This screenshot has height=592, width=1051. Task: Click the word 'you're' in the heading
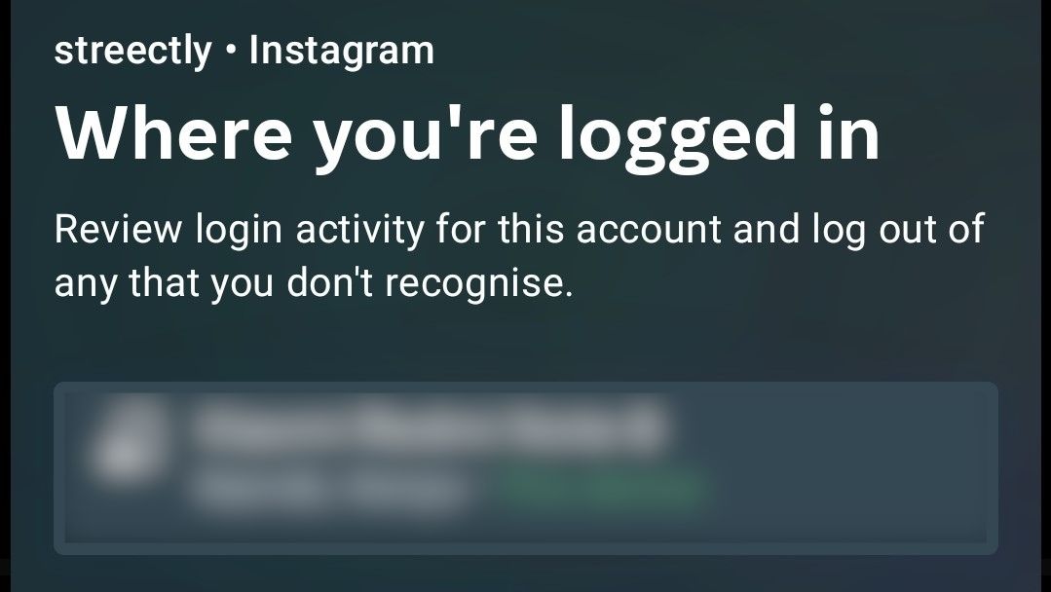click(425, 137)
